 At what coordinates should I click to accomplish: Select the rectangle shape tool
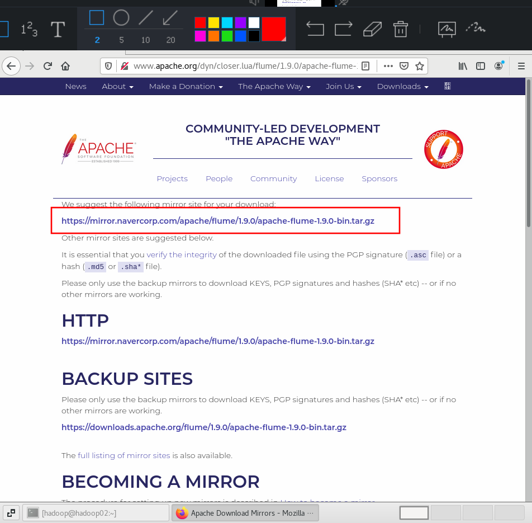pyautogui.click(x=97, y=18)
